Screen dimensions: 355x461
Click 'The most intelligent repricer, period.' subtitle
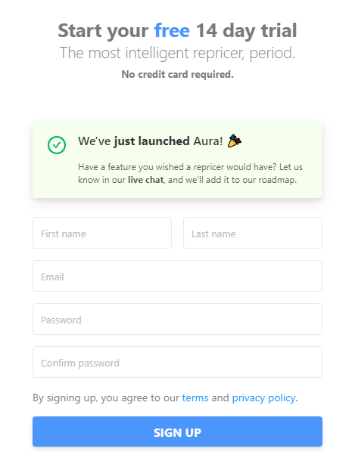177,53
